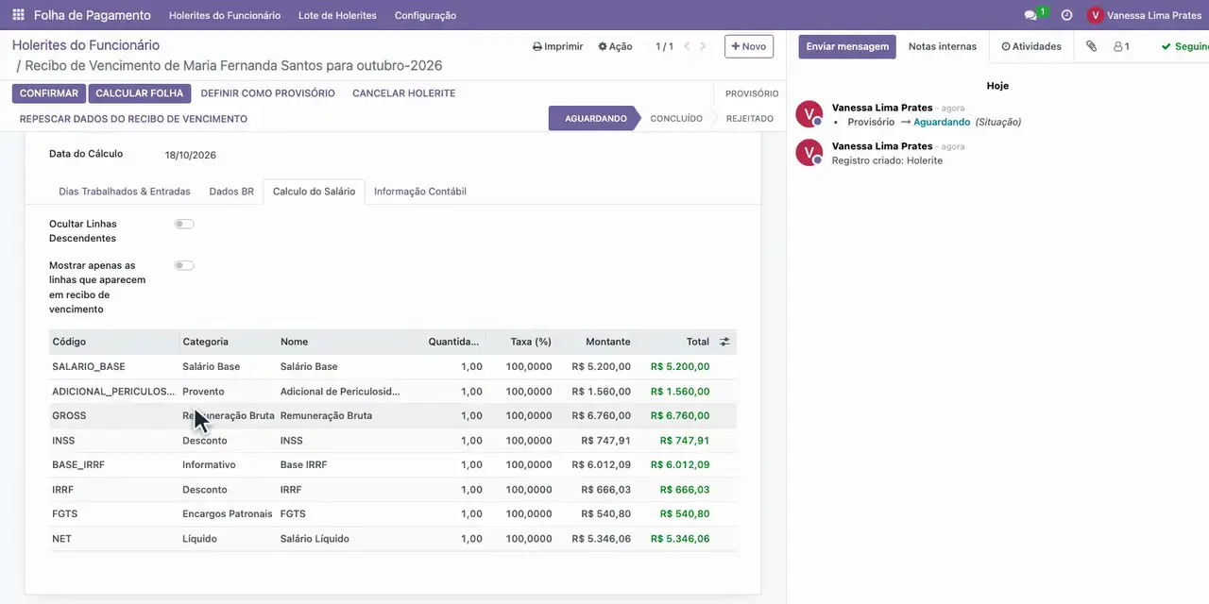Click Calcular Folha button
1209x604 pixels.
coord(140,93)
